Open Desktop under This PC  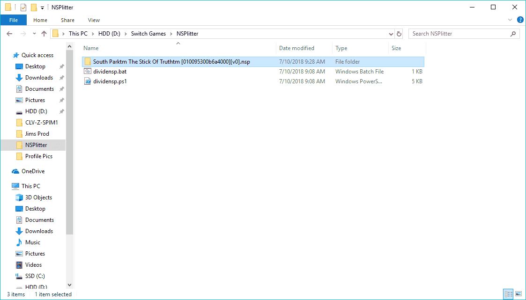(35, 208)
